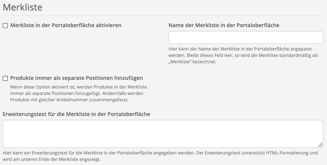
Task: Click label 'Produkte immer als separate Positionen hinzufügen'
Action: [x=76, y=78]
